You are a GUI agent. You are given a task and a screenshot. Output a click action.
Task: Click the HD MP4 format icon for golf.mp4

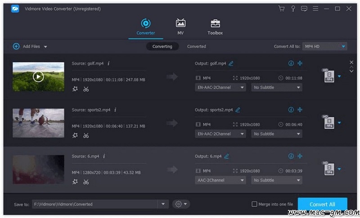pyautogui.click(x=328, y=75)
